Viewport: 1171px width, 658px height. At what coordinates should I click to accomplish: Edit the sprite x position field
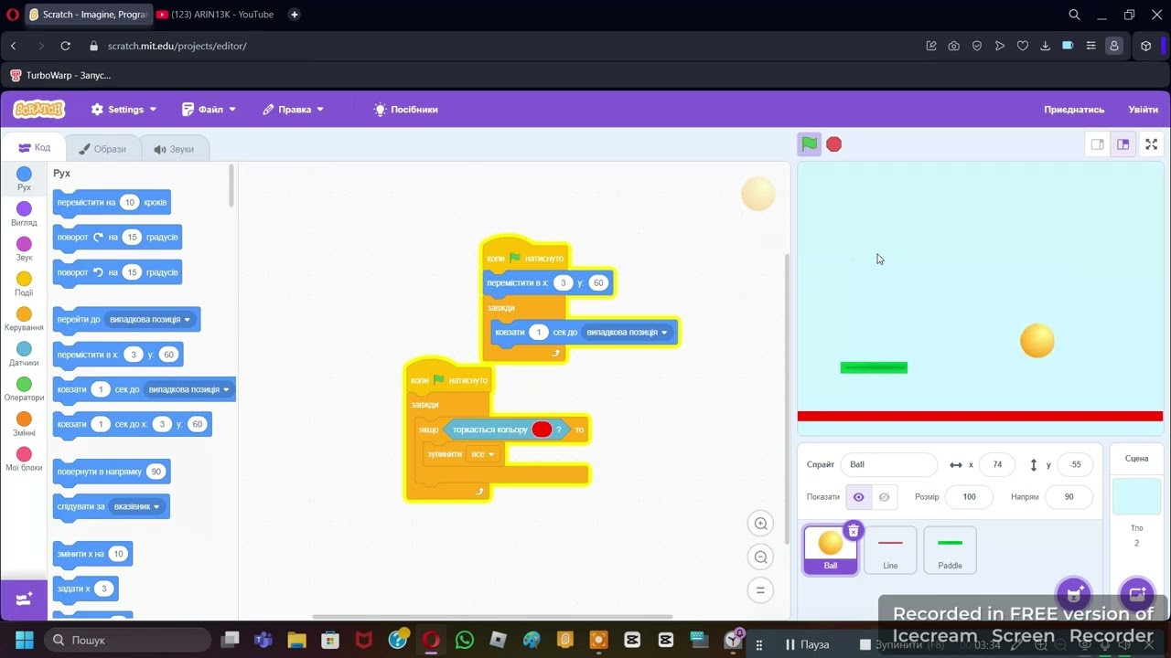[997, 464]
